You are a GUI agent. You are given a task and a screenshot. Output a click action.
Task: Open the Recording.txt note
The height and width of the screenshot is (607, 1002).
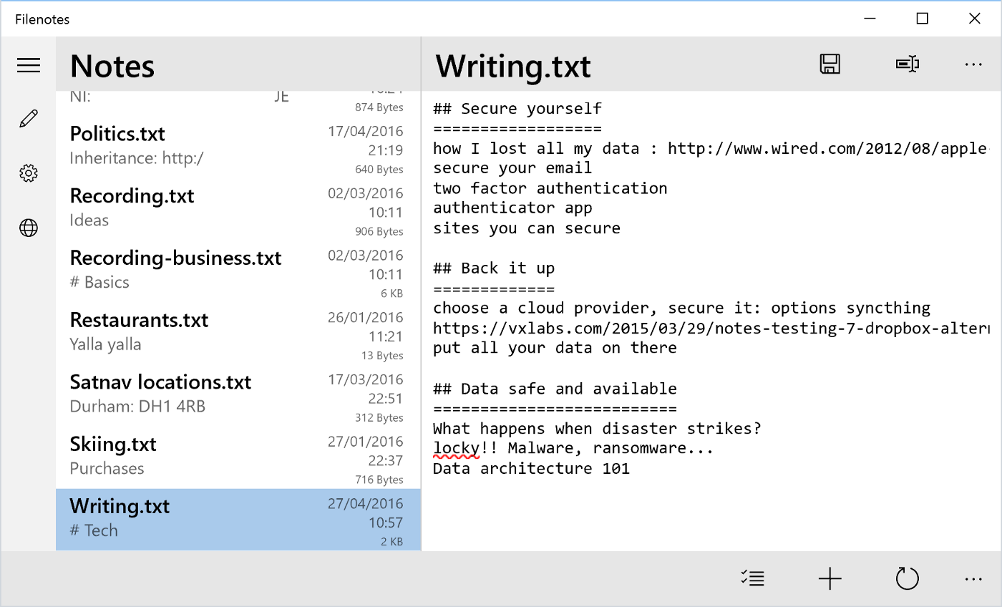[x=238, y=210]
